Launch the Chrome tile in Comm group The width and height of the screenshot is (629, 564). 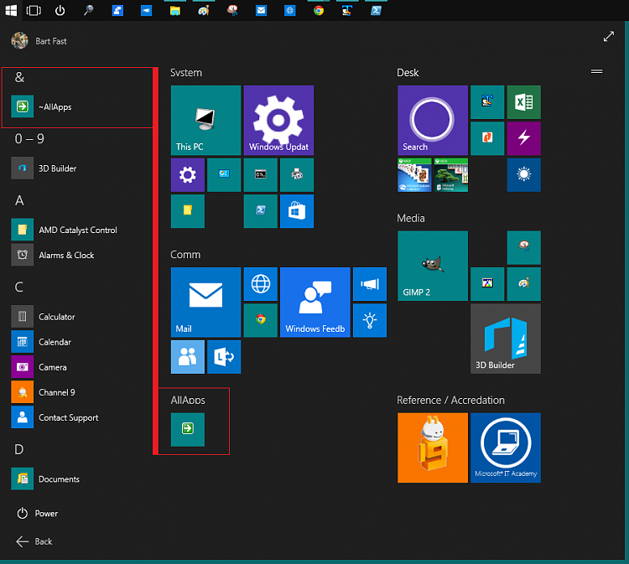[x=260, y=320]
